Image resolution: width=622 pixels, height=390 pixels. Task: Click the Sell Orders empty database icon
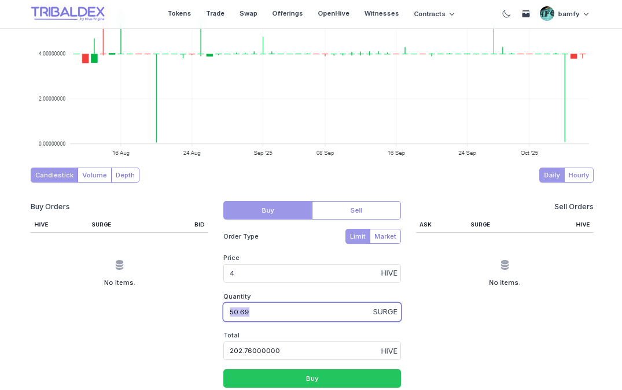(505, 265)
